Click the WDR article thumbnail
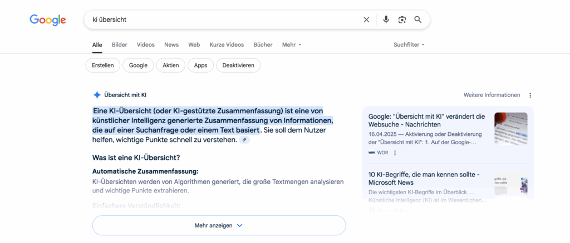This screenshot has height=243, width=570. (x=511, y=129)
